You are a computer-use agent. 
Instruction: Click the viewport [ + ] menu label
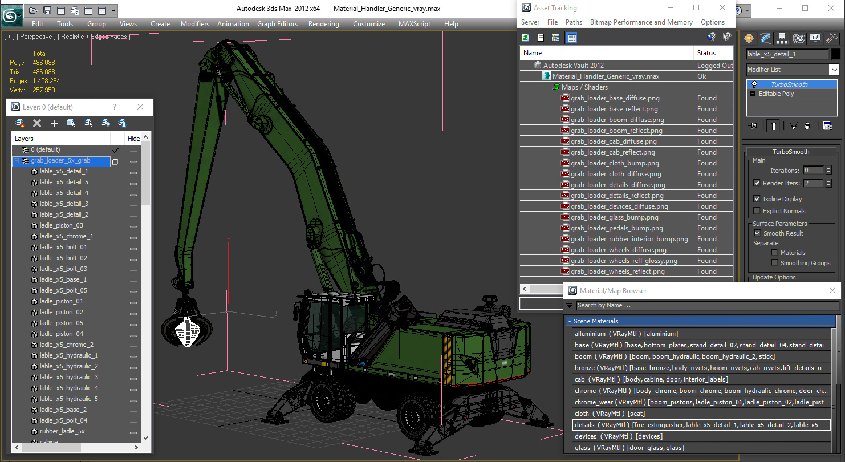[9, 37]
